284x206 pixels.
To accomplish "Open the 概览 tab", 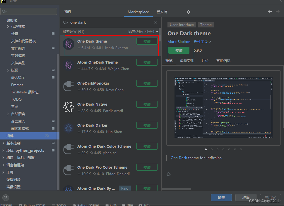I will (x=169, y=61).
